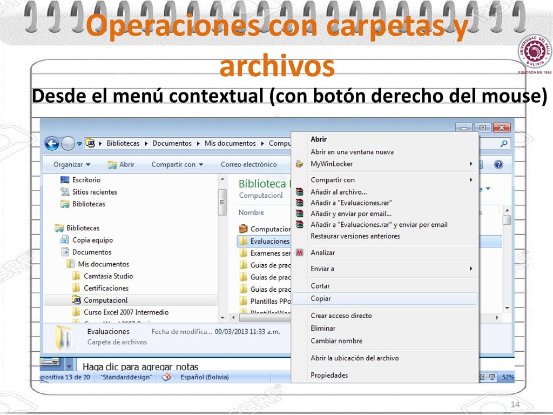The width and height of the screenshot is (553, 415).
Task: Choose Abrir en una ventana nueva
Action: tap(385, 152)
